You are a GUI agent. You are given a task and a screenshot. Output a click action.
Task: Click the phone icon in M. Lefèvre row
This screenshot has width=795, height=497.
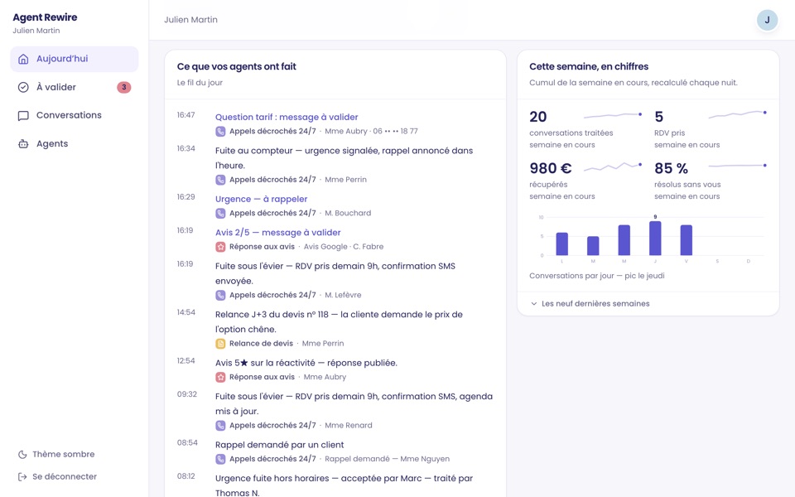click(220, 295)
